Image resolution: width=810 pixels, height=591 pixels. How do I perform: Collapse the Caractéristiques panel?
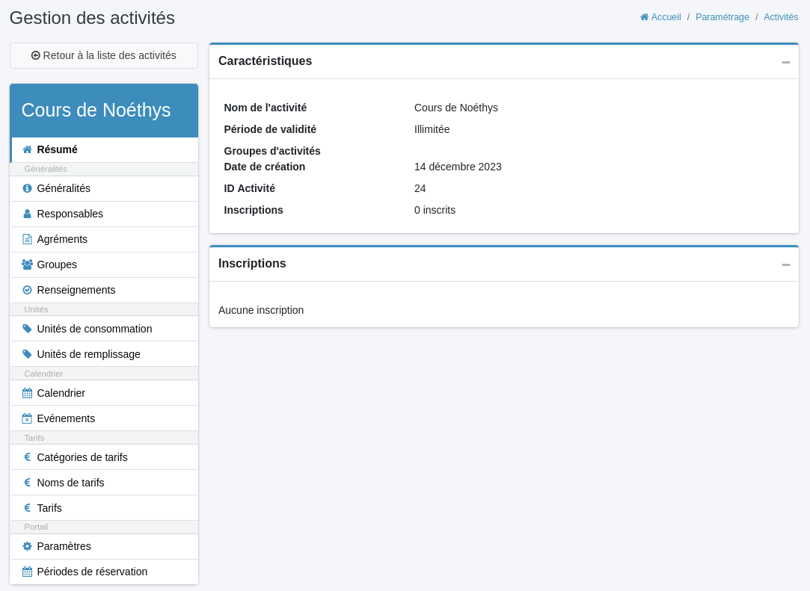785,62
